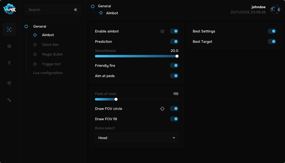Open the players group sidebar section
The width and height of the screenshot is (285, 163).
click(x=9, y=83)
